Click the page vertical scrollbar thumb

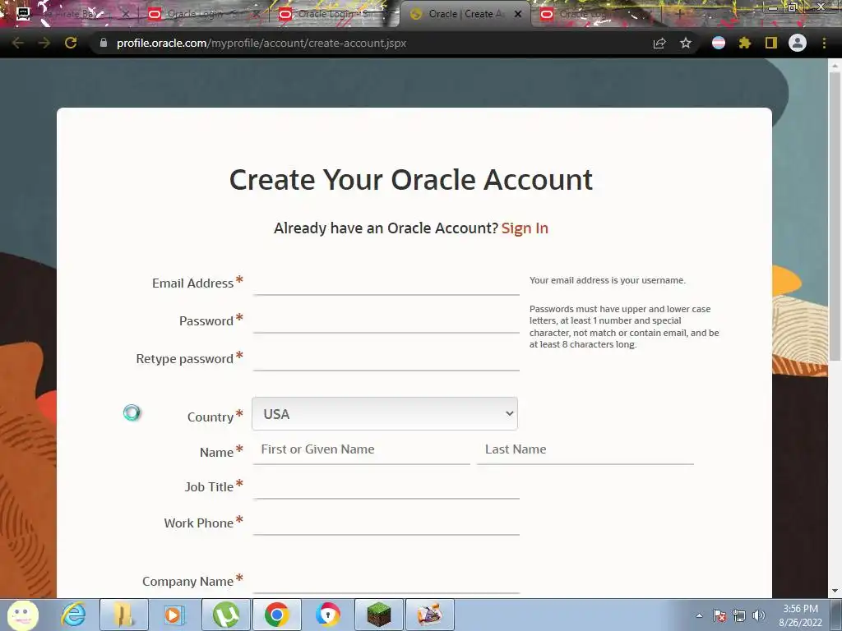click(x=835, y=214)
